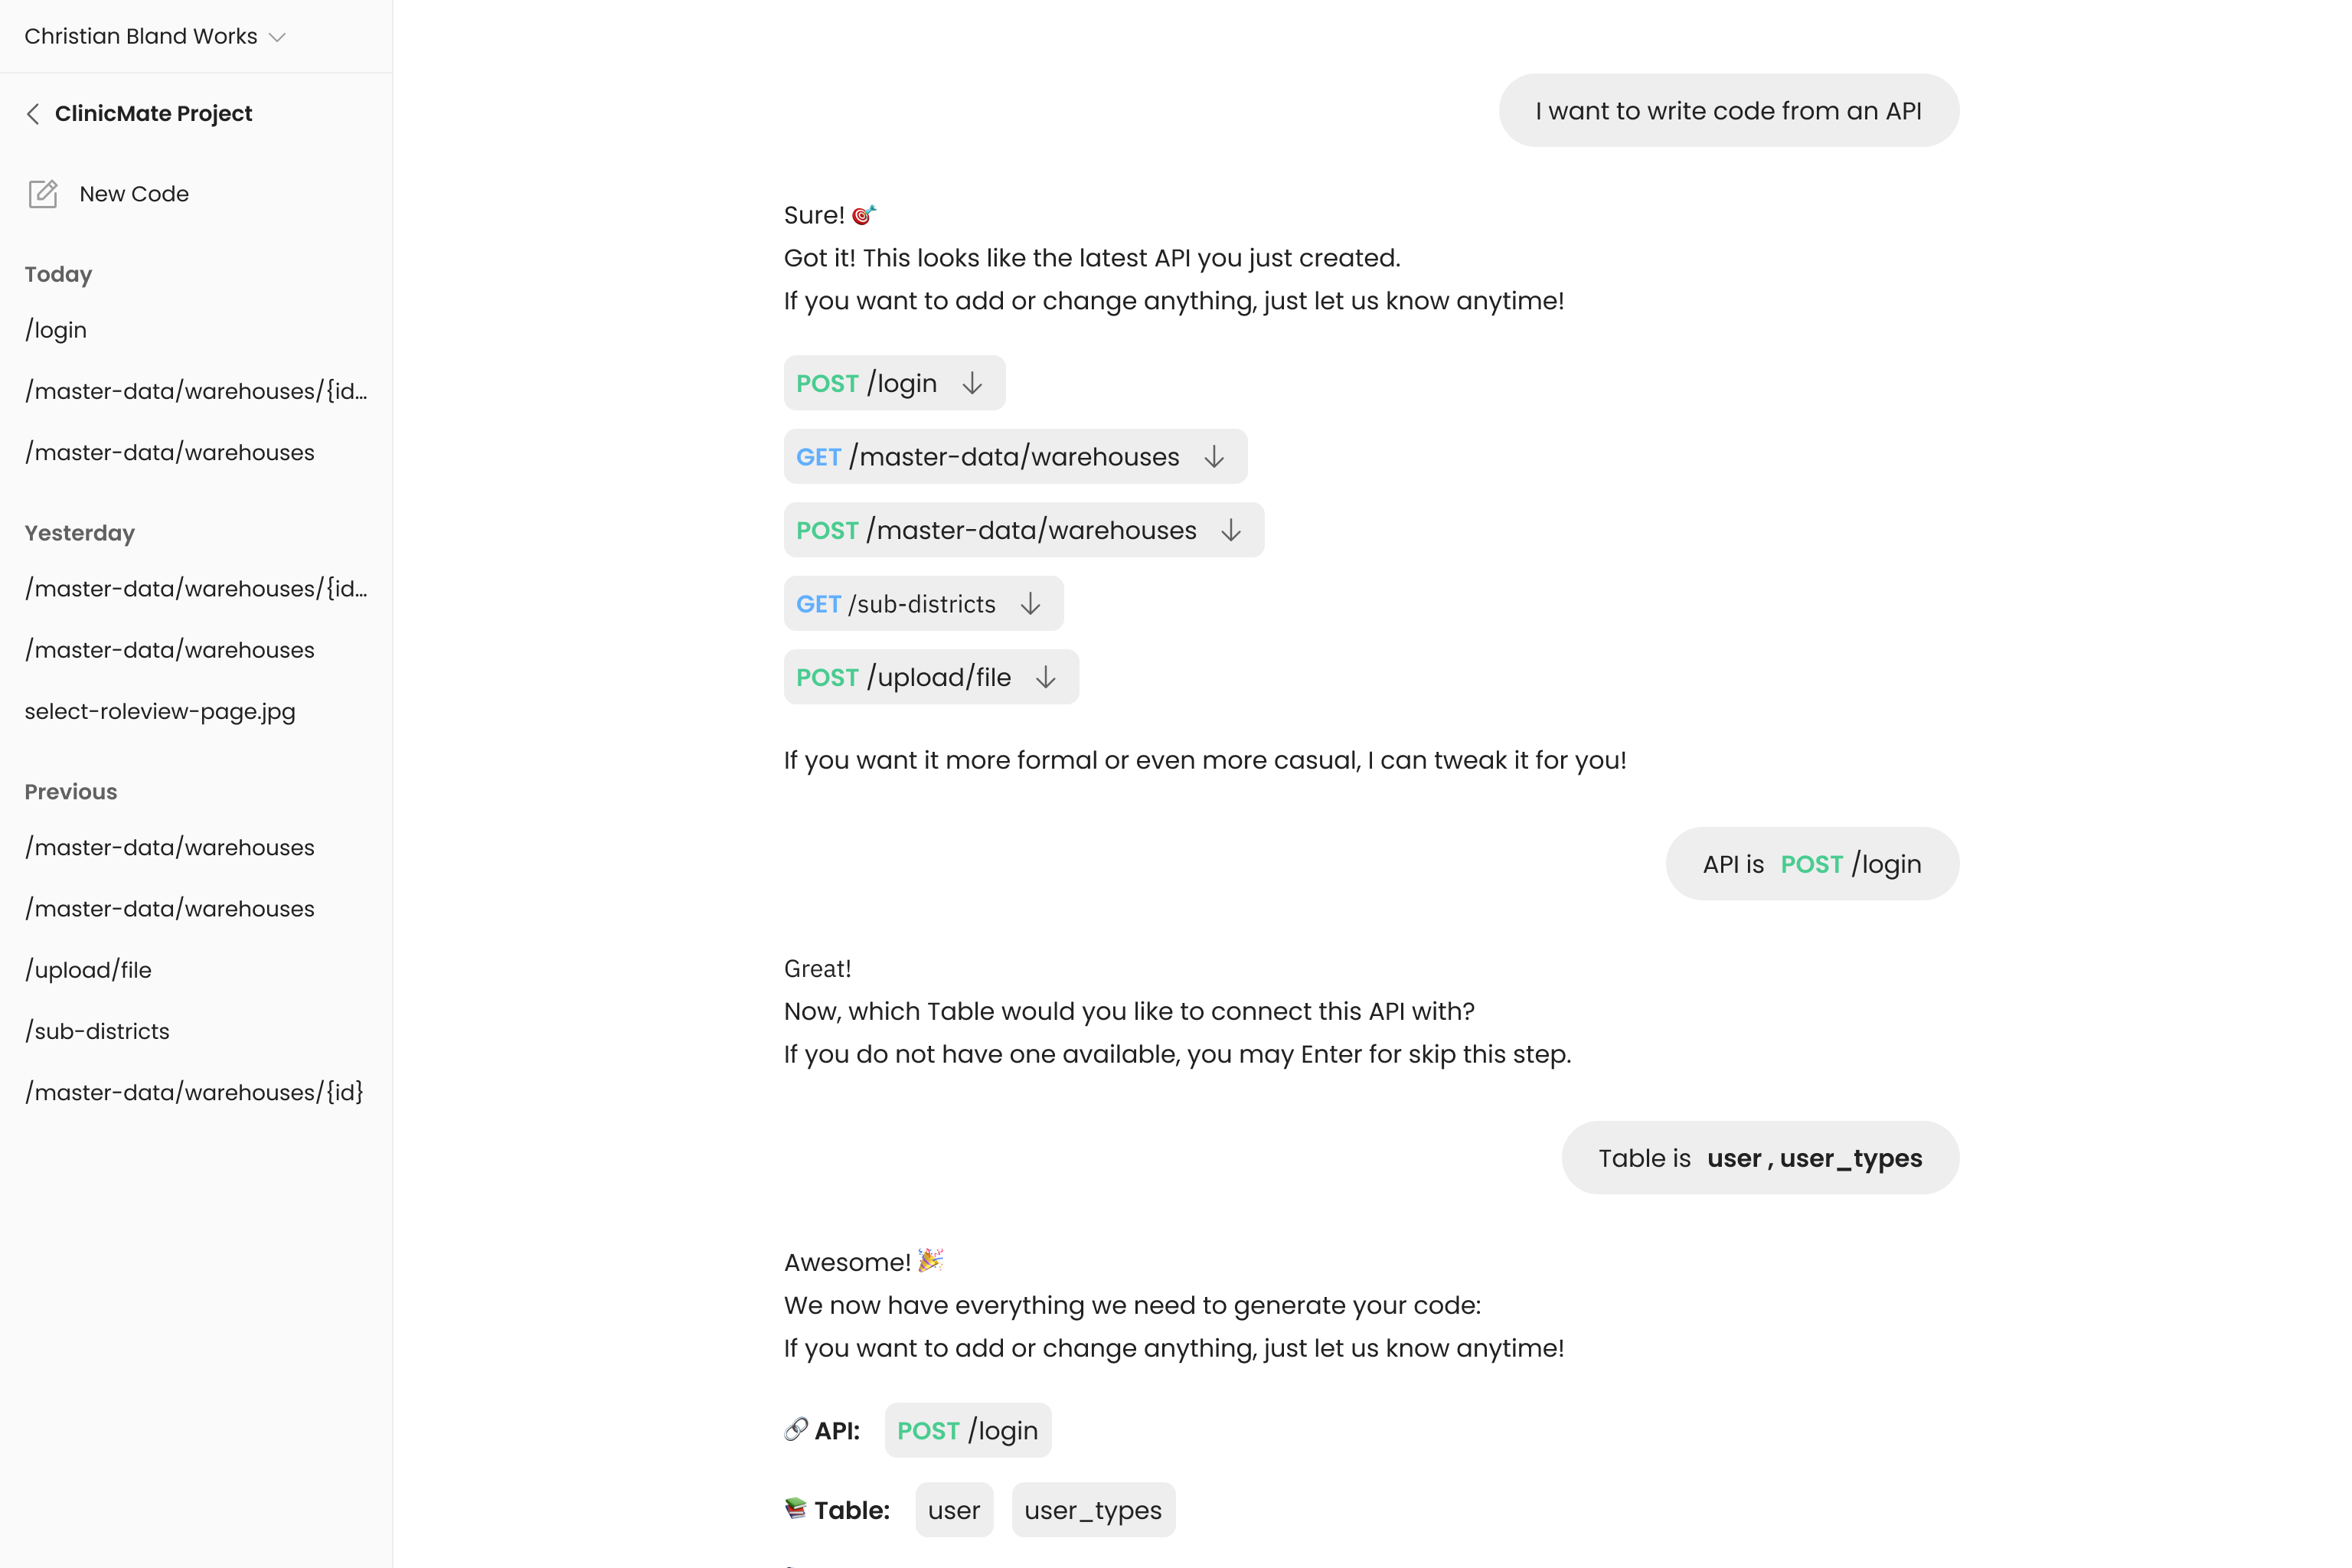Open the New Code editor icon
This screenshot has height=1568, width=2352.
pyautogui.click(x=44, y=194)
